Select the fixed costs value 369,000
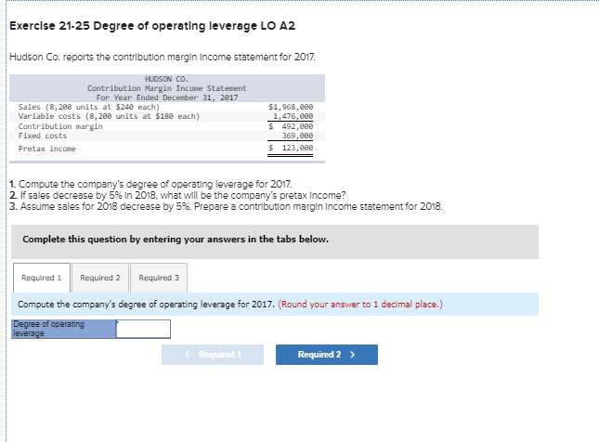 pyautogui.click(x=297, y=136)
